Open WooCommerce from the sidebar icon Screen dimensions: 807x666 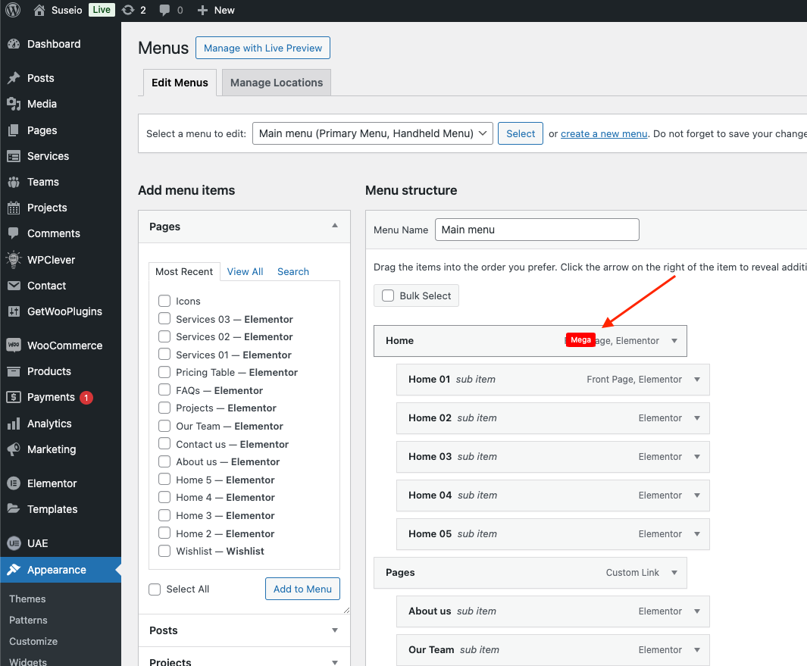pos(13,346)
